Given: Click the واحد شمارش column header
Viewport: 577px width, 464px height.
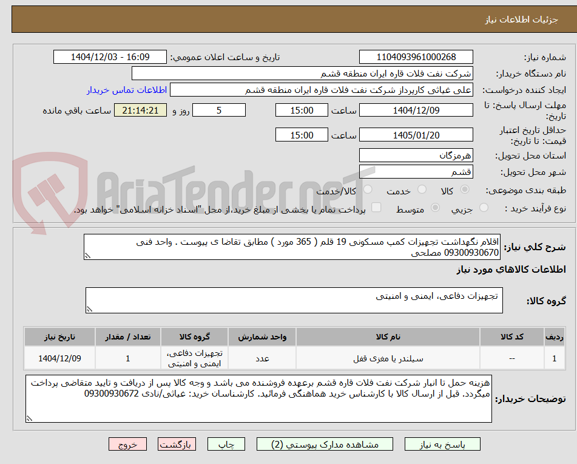Looking at the screenshot, I should (262, 337).
